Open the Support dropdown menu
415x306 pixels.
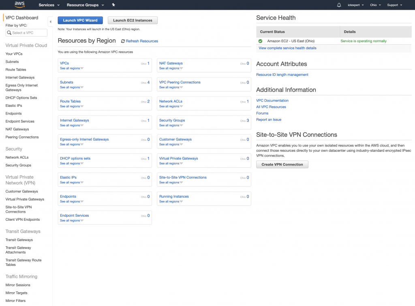tap(394, 5)
